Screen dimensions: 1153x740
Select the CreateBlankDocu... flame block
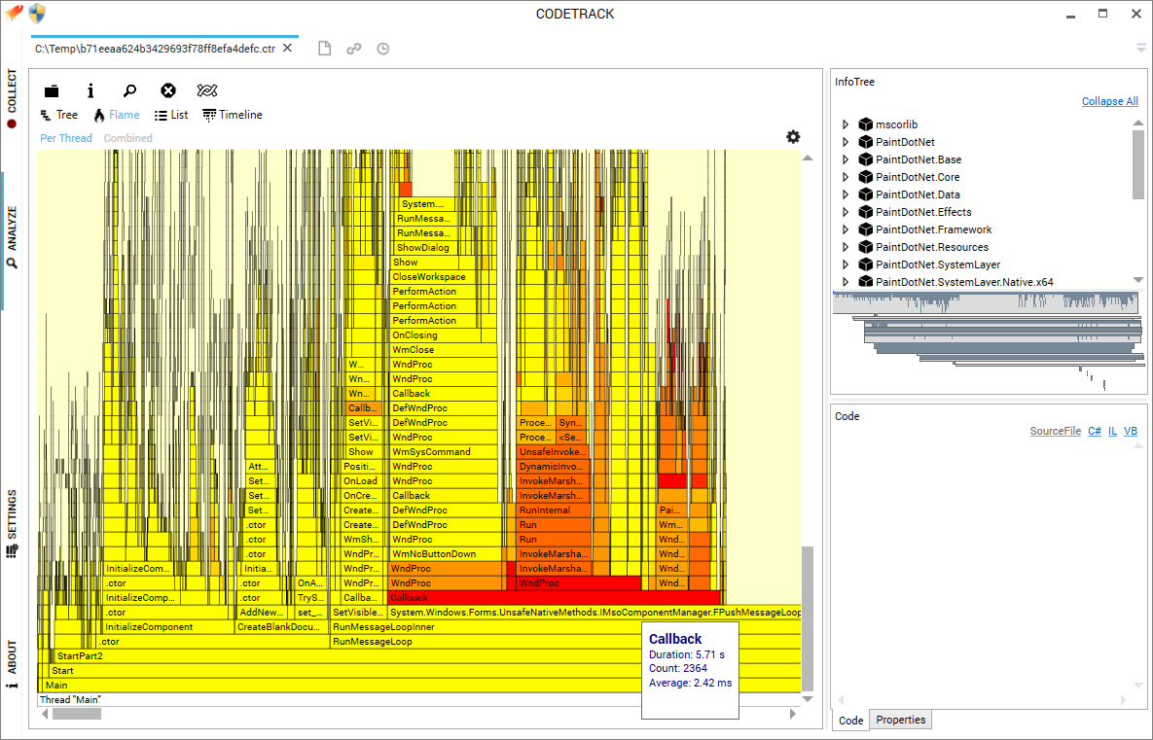tap(281, 627)
